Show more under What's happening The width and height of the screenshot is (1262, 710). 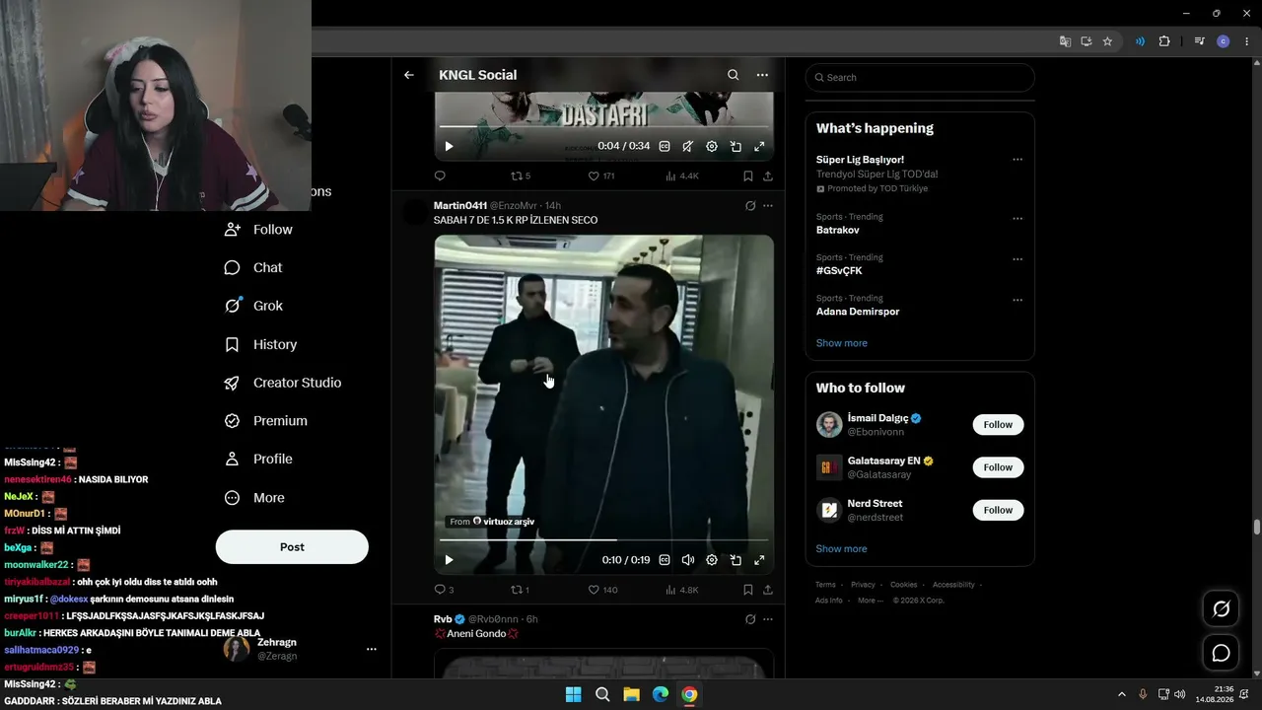tap(842, 343)
